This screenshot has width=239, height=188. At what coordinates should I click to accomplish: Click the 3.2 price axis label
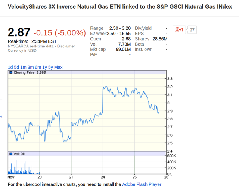(x=170, y=87)
